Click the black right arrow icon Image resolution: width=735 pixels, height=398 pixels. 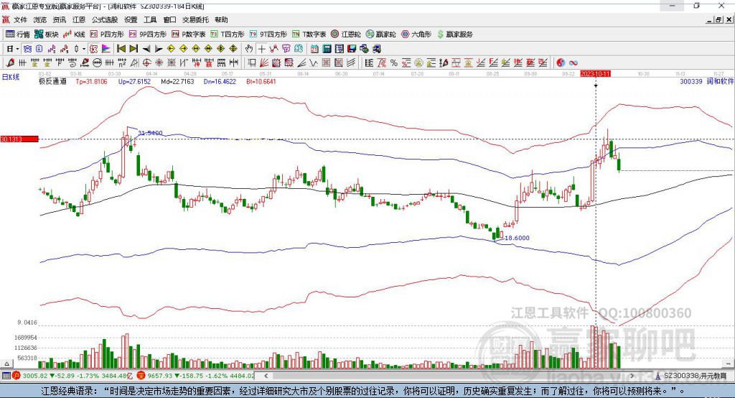coord(159,49)
